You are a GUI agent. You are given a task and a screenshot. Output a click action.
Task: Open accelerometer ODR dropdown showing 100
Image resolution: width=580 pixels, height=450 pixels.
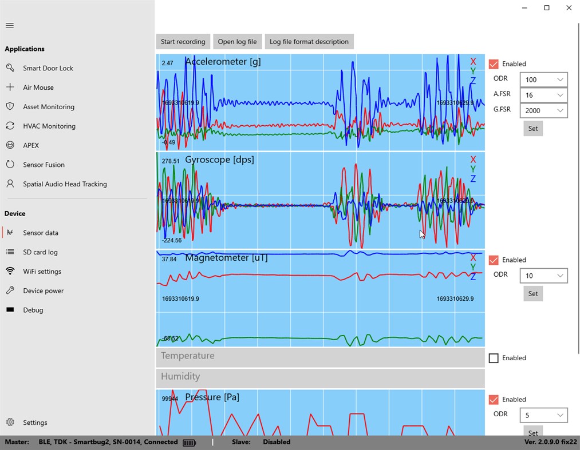543,79
